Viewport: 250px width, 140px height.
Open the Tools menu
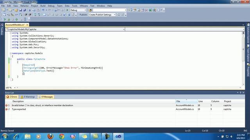(75, 6)
